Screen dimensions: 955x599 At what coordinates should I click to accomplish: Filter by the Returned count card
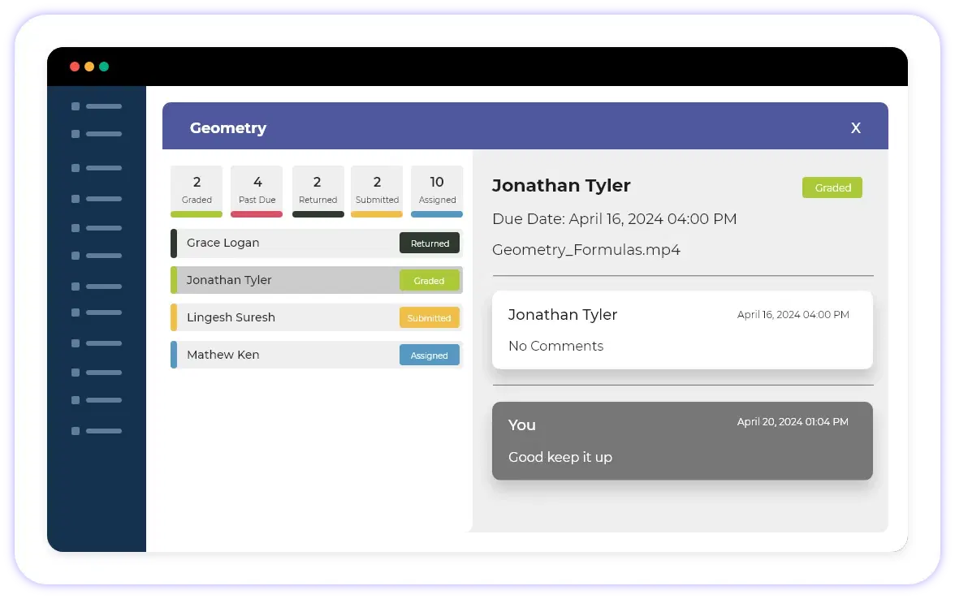click(x=318, y=192)
